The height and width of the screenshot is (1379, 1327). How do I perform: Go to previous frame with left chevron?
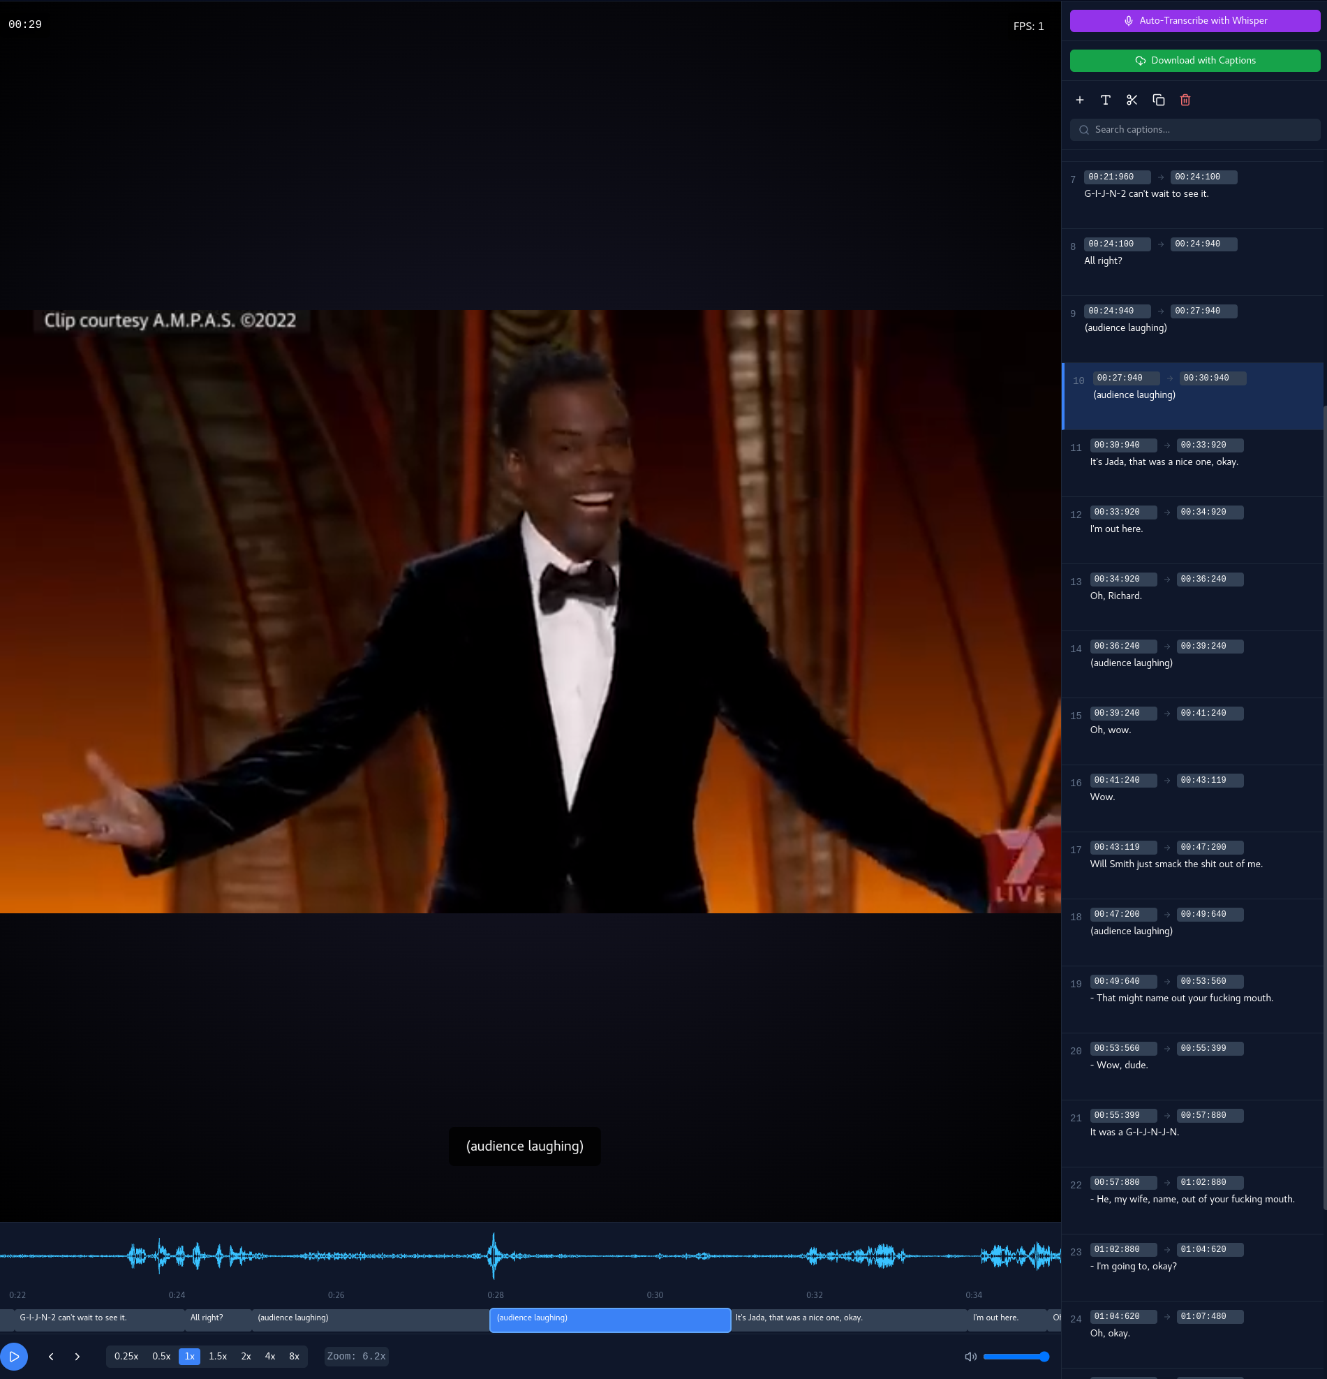tap(51, 1357)
